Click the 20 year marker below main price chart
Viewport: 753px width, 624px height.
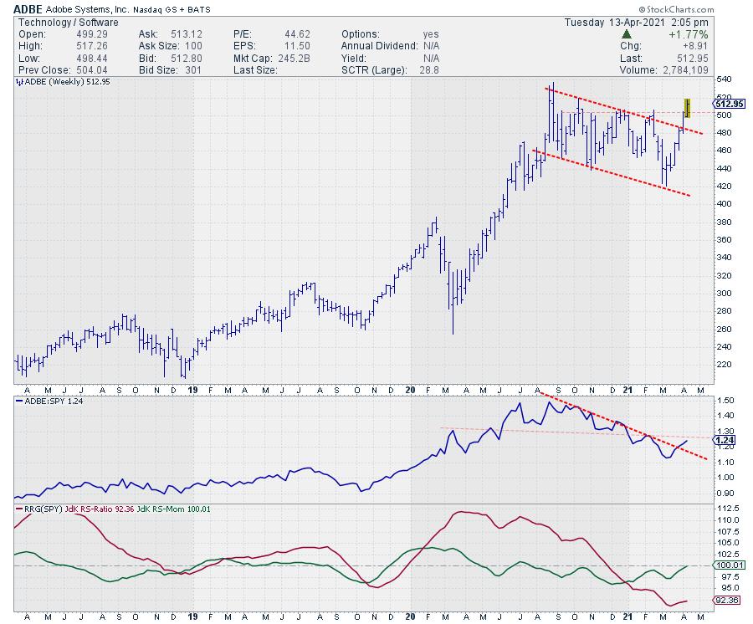pyautogui.click(x=409, y=390)
